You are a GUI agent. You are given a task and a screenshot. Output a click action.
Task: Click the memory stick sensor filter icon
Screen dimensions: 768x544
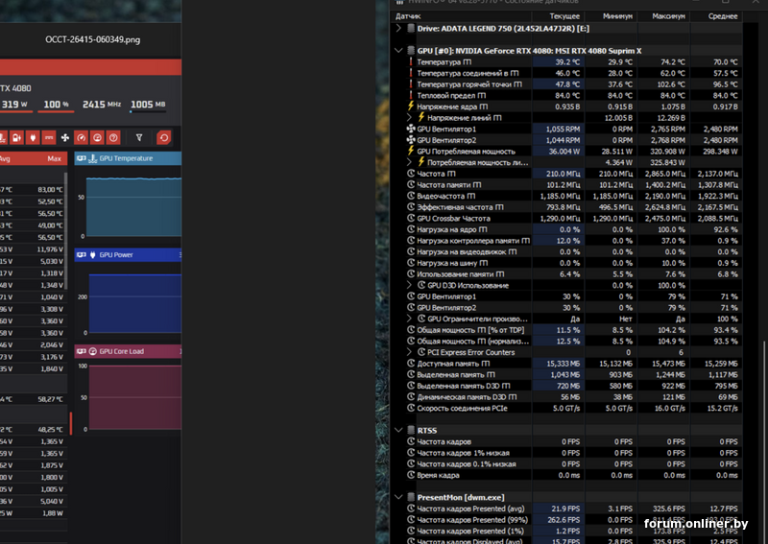[x=49, y=138]
